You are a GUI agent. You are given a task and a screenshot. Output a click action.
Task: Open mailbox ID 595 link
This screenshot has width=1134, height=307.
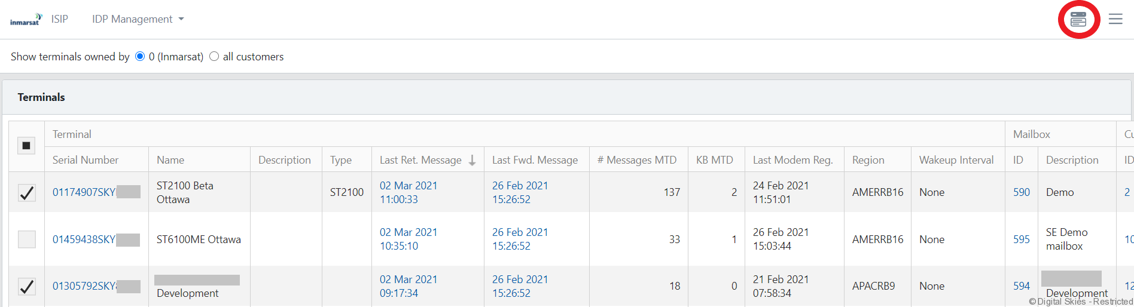pyautogui.click(x=1021, y=240)
